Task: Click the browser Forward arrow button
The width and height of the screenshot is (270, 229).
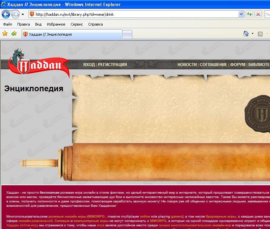Action: (x=15, y=14)
